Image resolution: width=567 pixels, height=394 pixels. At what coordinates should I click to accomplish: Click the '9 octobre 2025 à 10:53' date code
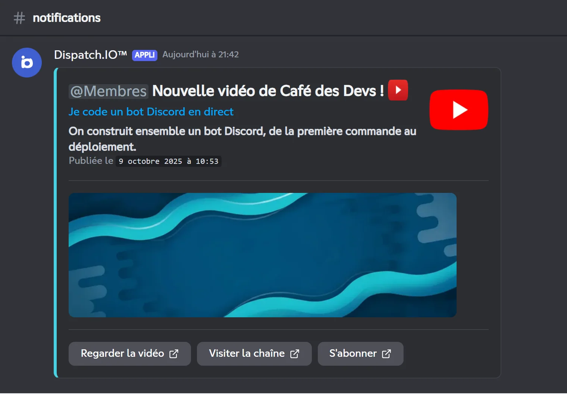click(x=169, y=161)
